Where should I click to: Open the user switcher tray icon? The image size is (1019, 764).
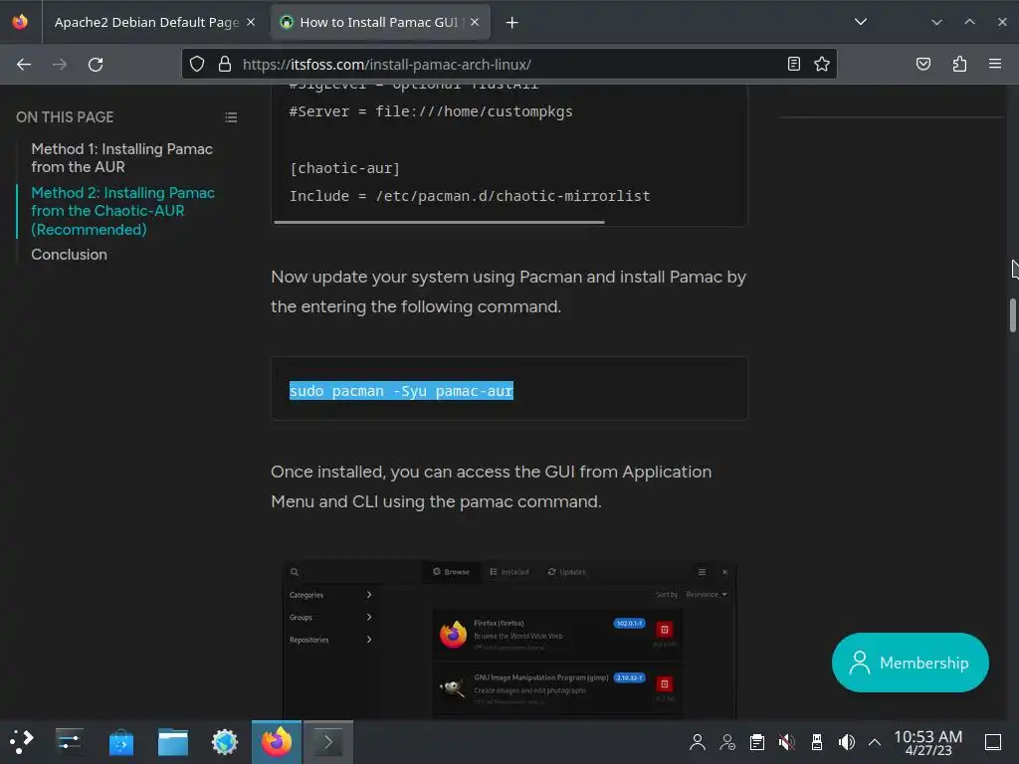[x=727, y=742]
